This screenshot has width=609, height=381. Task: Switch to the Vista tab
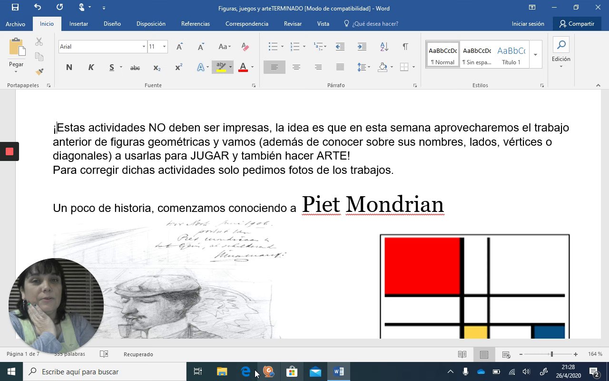[323, 24]
